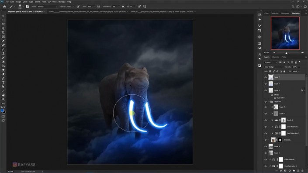
Task: Select the Hand tool
Action: point(3,95)
